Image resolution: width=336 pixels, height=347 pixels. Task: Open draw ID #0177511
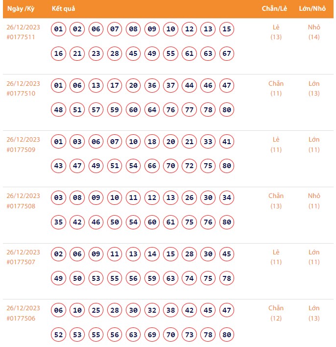pos(21,37)
